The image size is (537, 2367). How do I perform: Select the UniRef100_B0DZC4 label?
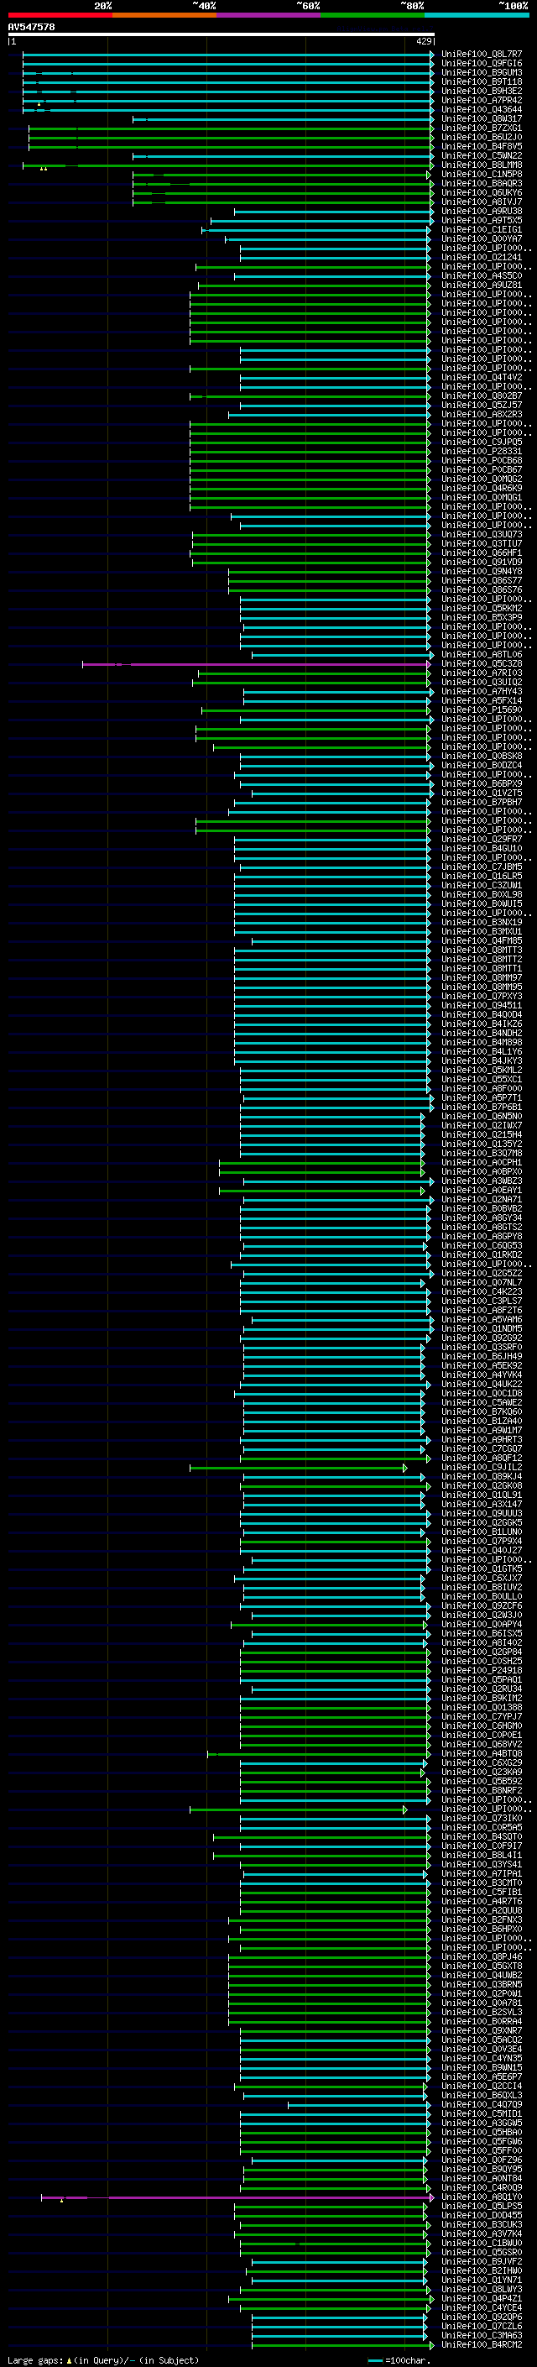click(481, 766)
